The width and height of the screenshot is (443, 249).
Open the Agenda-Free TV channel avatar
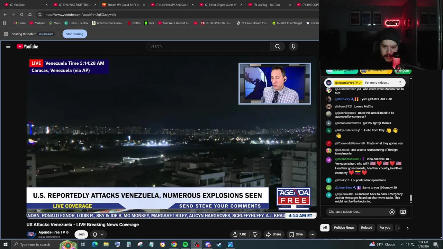click(x=31, y=234)
